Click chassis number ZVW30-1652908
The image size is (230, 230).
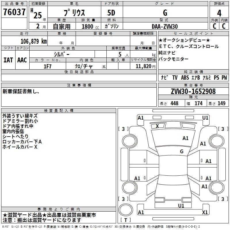tap(193, 91)
